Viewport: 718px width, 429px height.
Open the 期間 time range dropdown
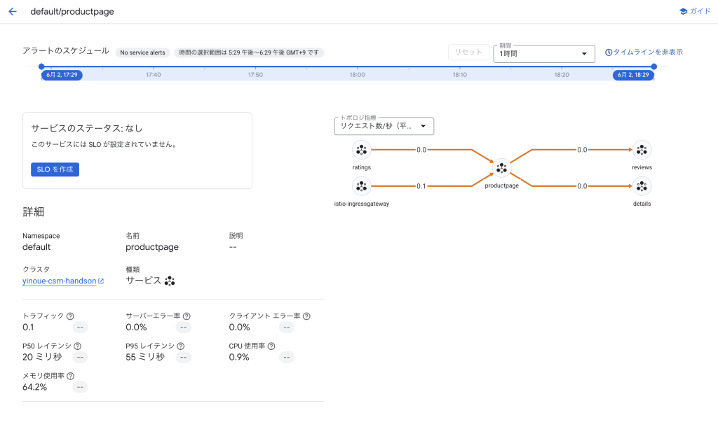(x=544, y=54)
